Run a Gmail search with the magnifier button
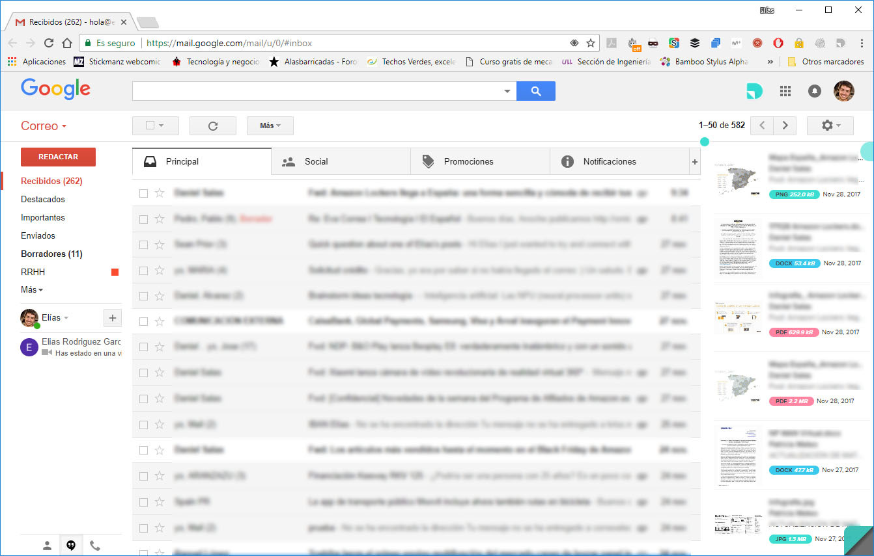 click(x=535, y=91)
